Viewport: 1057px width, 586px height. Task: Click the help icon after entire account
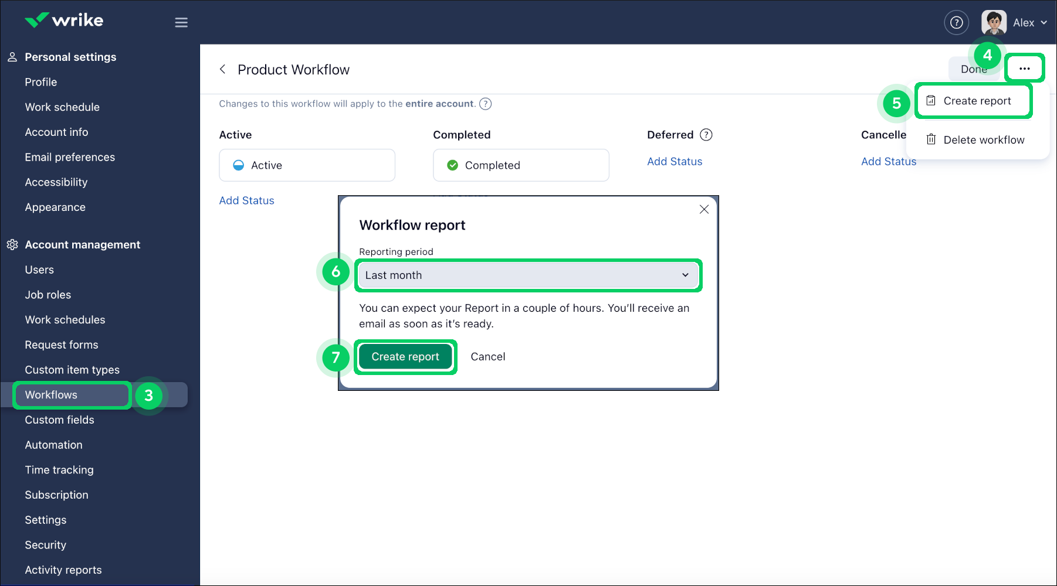coord(486,104)
